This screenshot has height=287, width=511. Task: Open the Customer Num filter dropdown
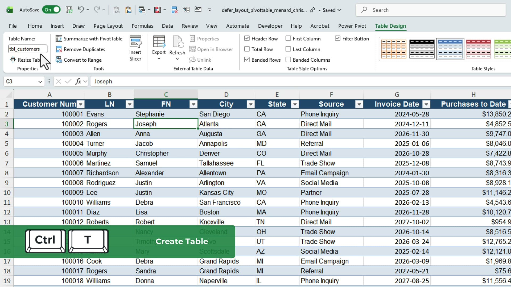tap(81, 104)
